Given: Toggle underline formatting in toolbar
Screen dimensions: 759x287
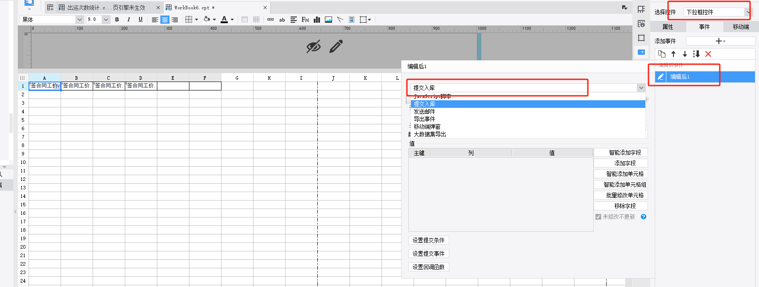Looking at the screenshot, I should 140,20.
